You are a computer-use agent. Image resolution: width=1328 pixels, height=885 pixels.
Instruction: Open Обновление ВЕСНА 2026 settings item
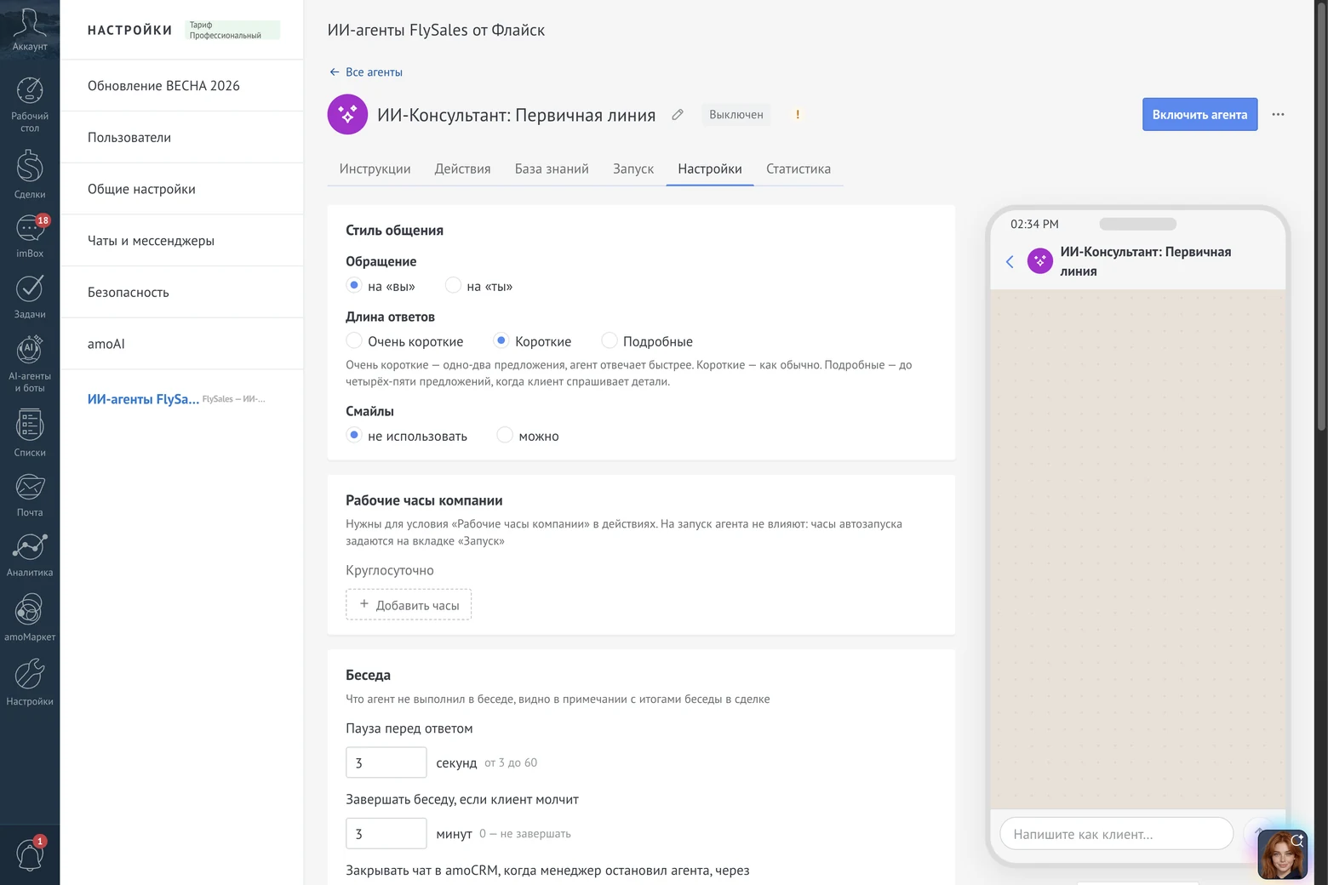(181, 86)
